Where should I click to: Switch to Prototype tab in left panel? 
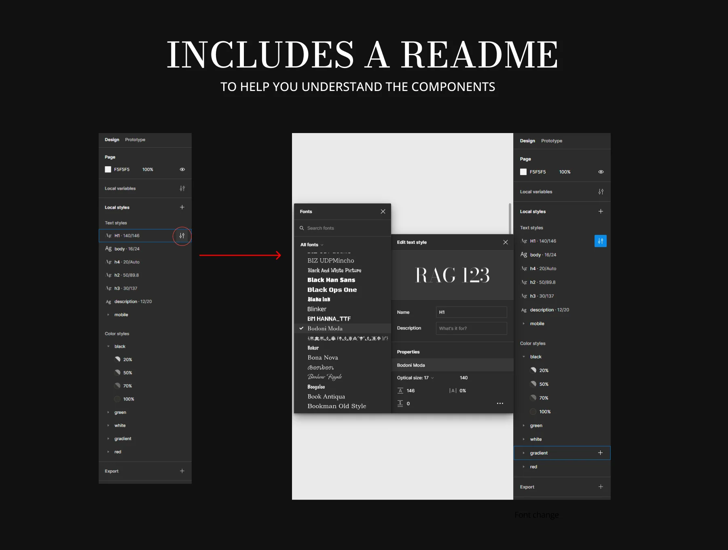click(135, 140)
